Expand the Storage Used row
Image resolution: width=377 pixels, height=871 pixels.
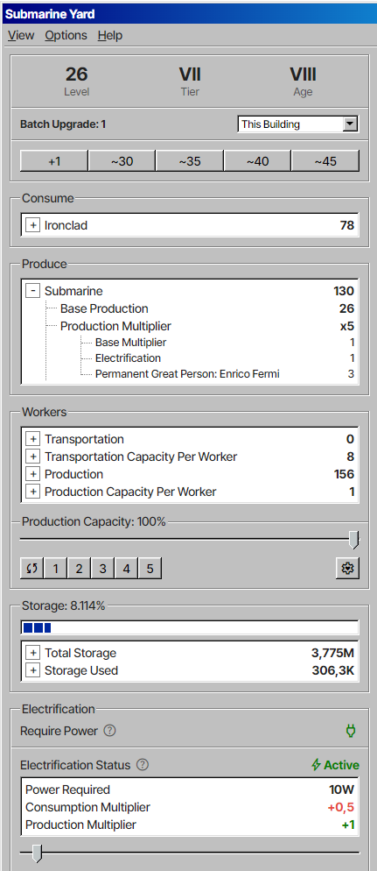tap(32, 671)
